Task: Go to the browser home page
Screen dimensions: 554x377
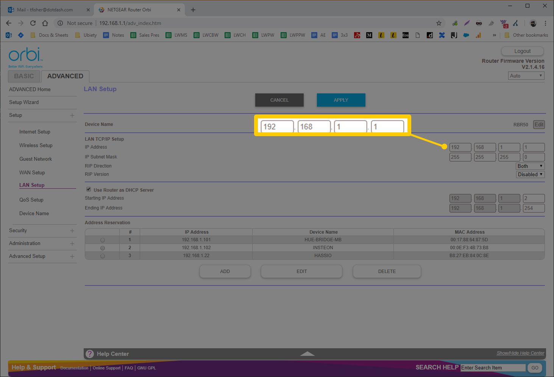Action: coord(45,23)
